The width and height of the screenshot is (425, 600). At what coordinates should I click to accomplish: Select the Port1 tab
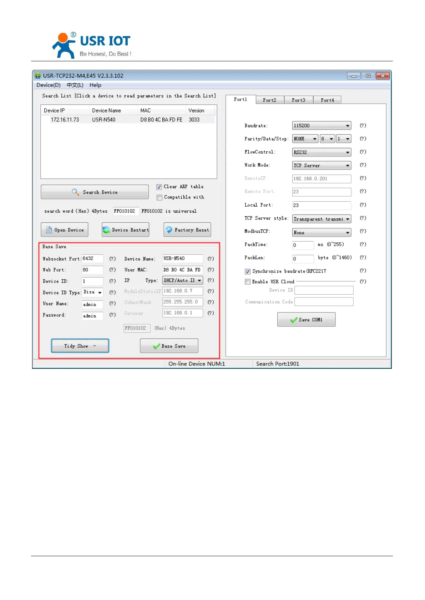click(241, 99)
